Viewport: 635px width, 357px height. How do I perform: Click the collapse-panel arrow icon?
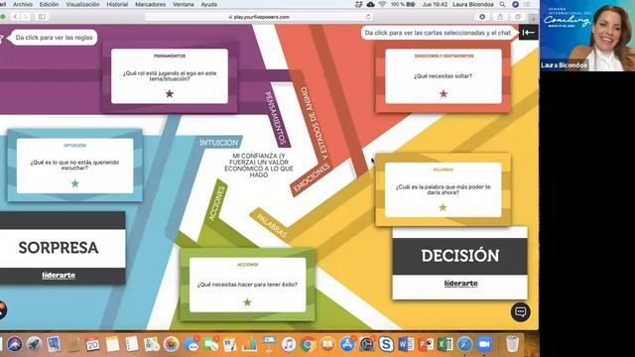tap(529, 33)
